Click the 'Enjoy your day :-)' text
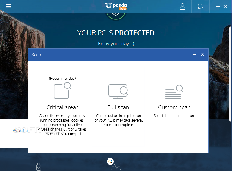 pos(116,44)
